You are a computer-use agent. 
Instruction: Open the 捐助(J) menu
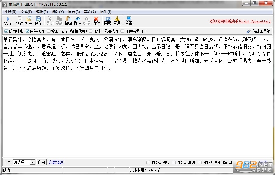pos(106,12)
